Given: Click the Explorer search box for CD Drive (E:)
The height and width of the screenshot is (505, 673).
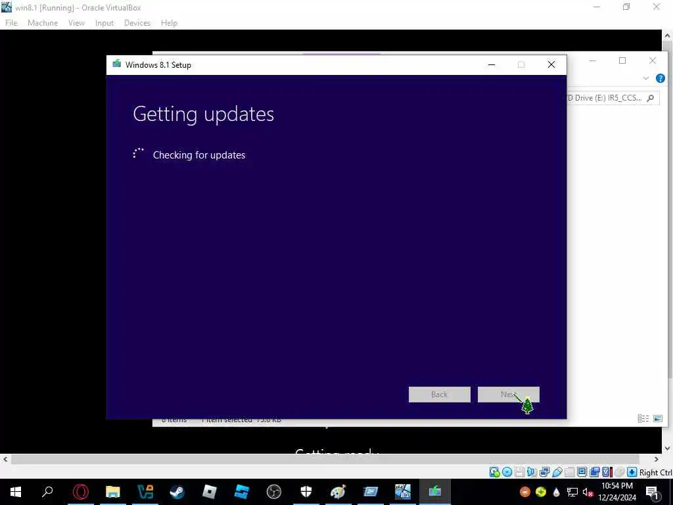Looking at the screenshot, I should tap(613, 98).
